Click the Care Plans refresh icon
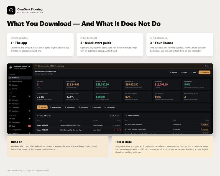Screen dimensions: 220x176 (10, 111)
